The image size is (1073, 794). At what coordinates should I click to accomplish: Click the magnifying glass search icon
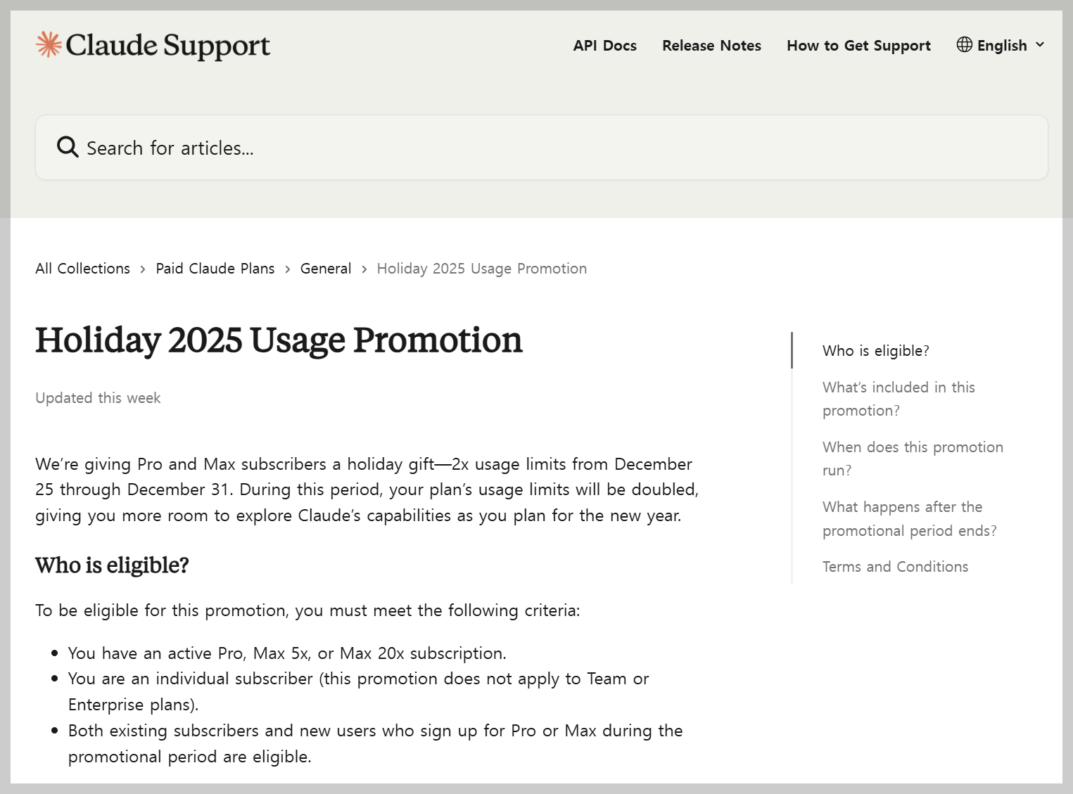(68, 147)
